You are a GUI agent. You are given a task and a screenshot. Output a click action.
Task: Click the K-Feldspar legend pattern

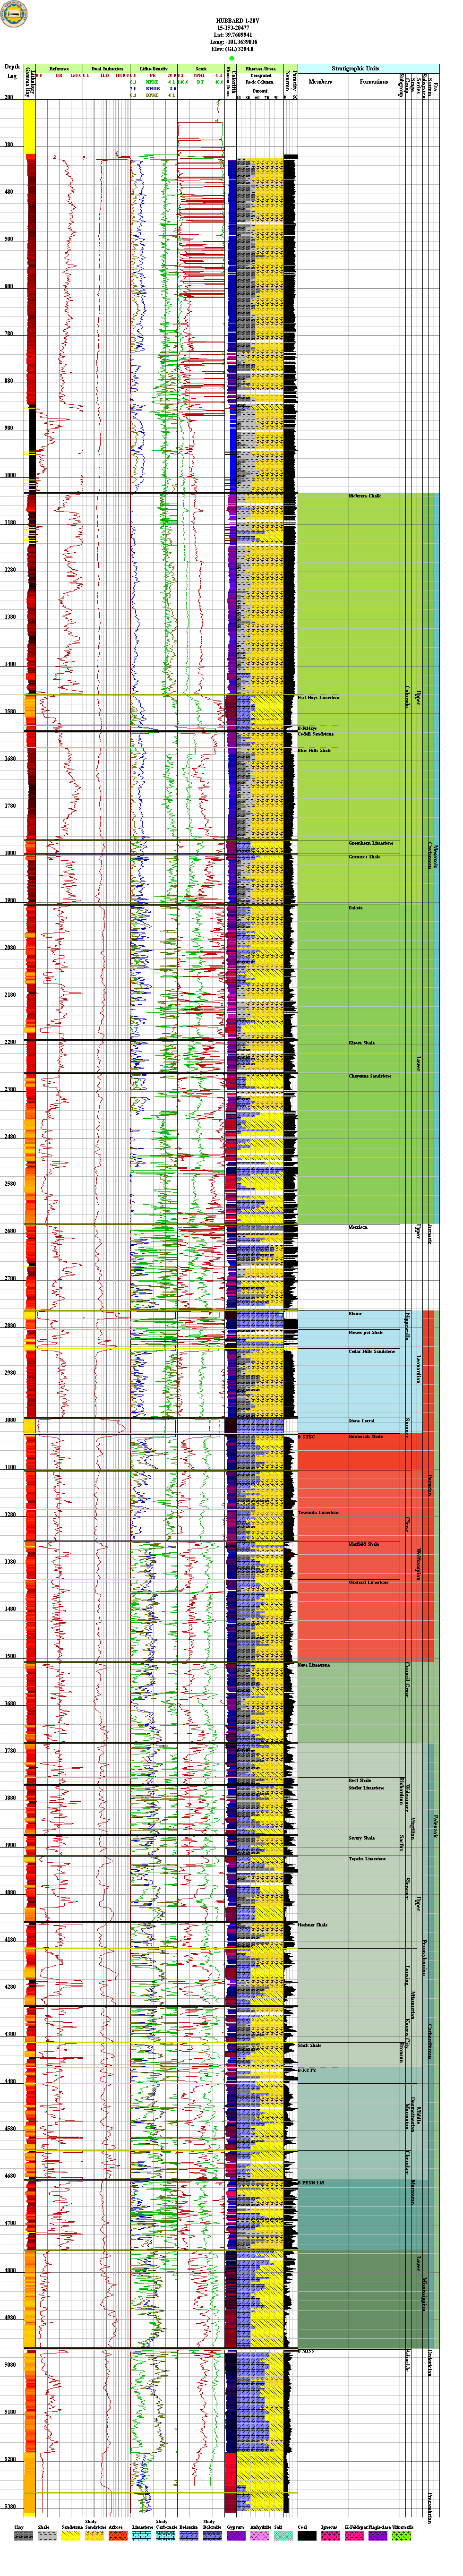(354, 2536)
